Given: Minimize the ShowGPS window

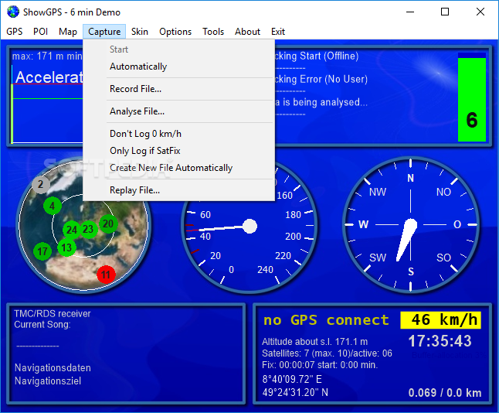Looking at the screenshot, I should (410, 12).
